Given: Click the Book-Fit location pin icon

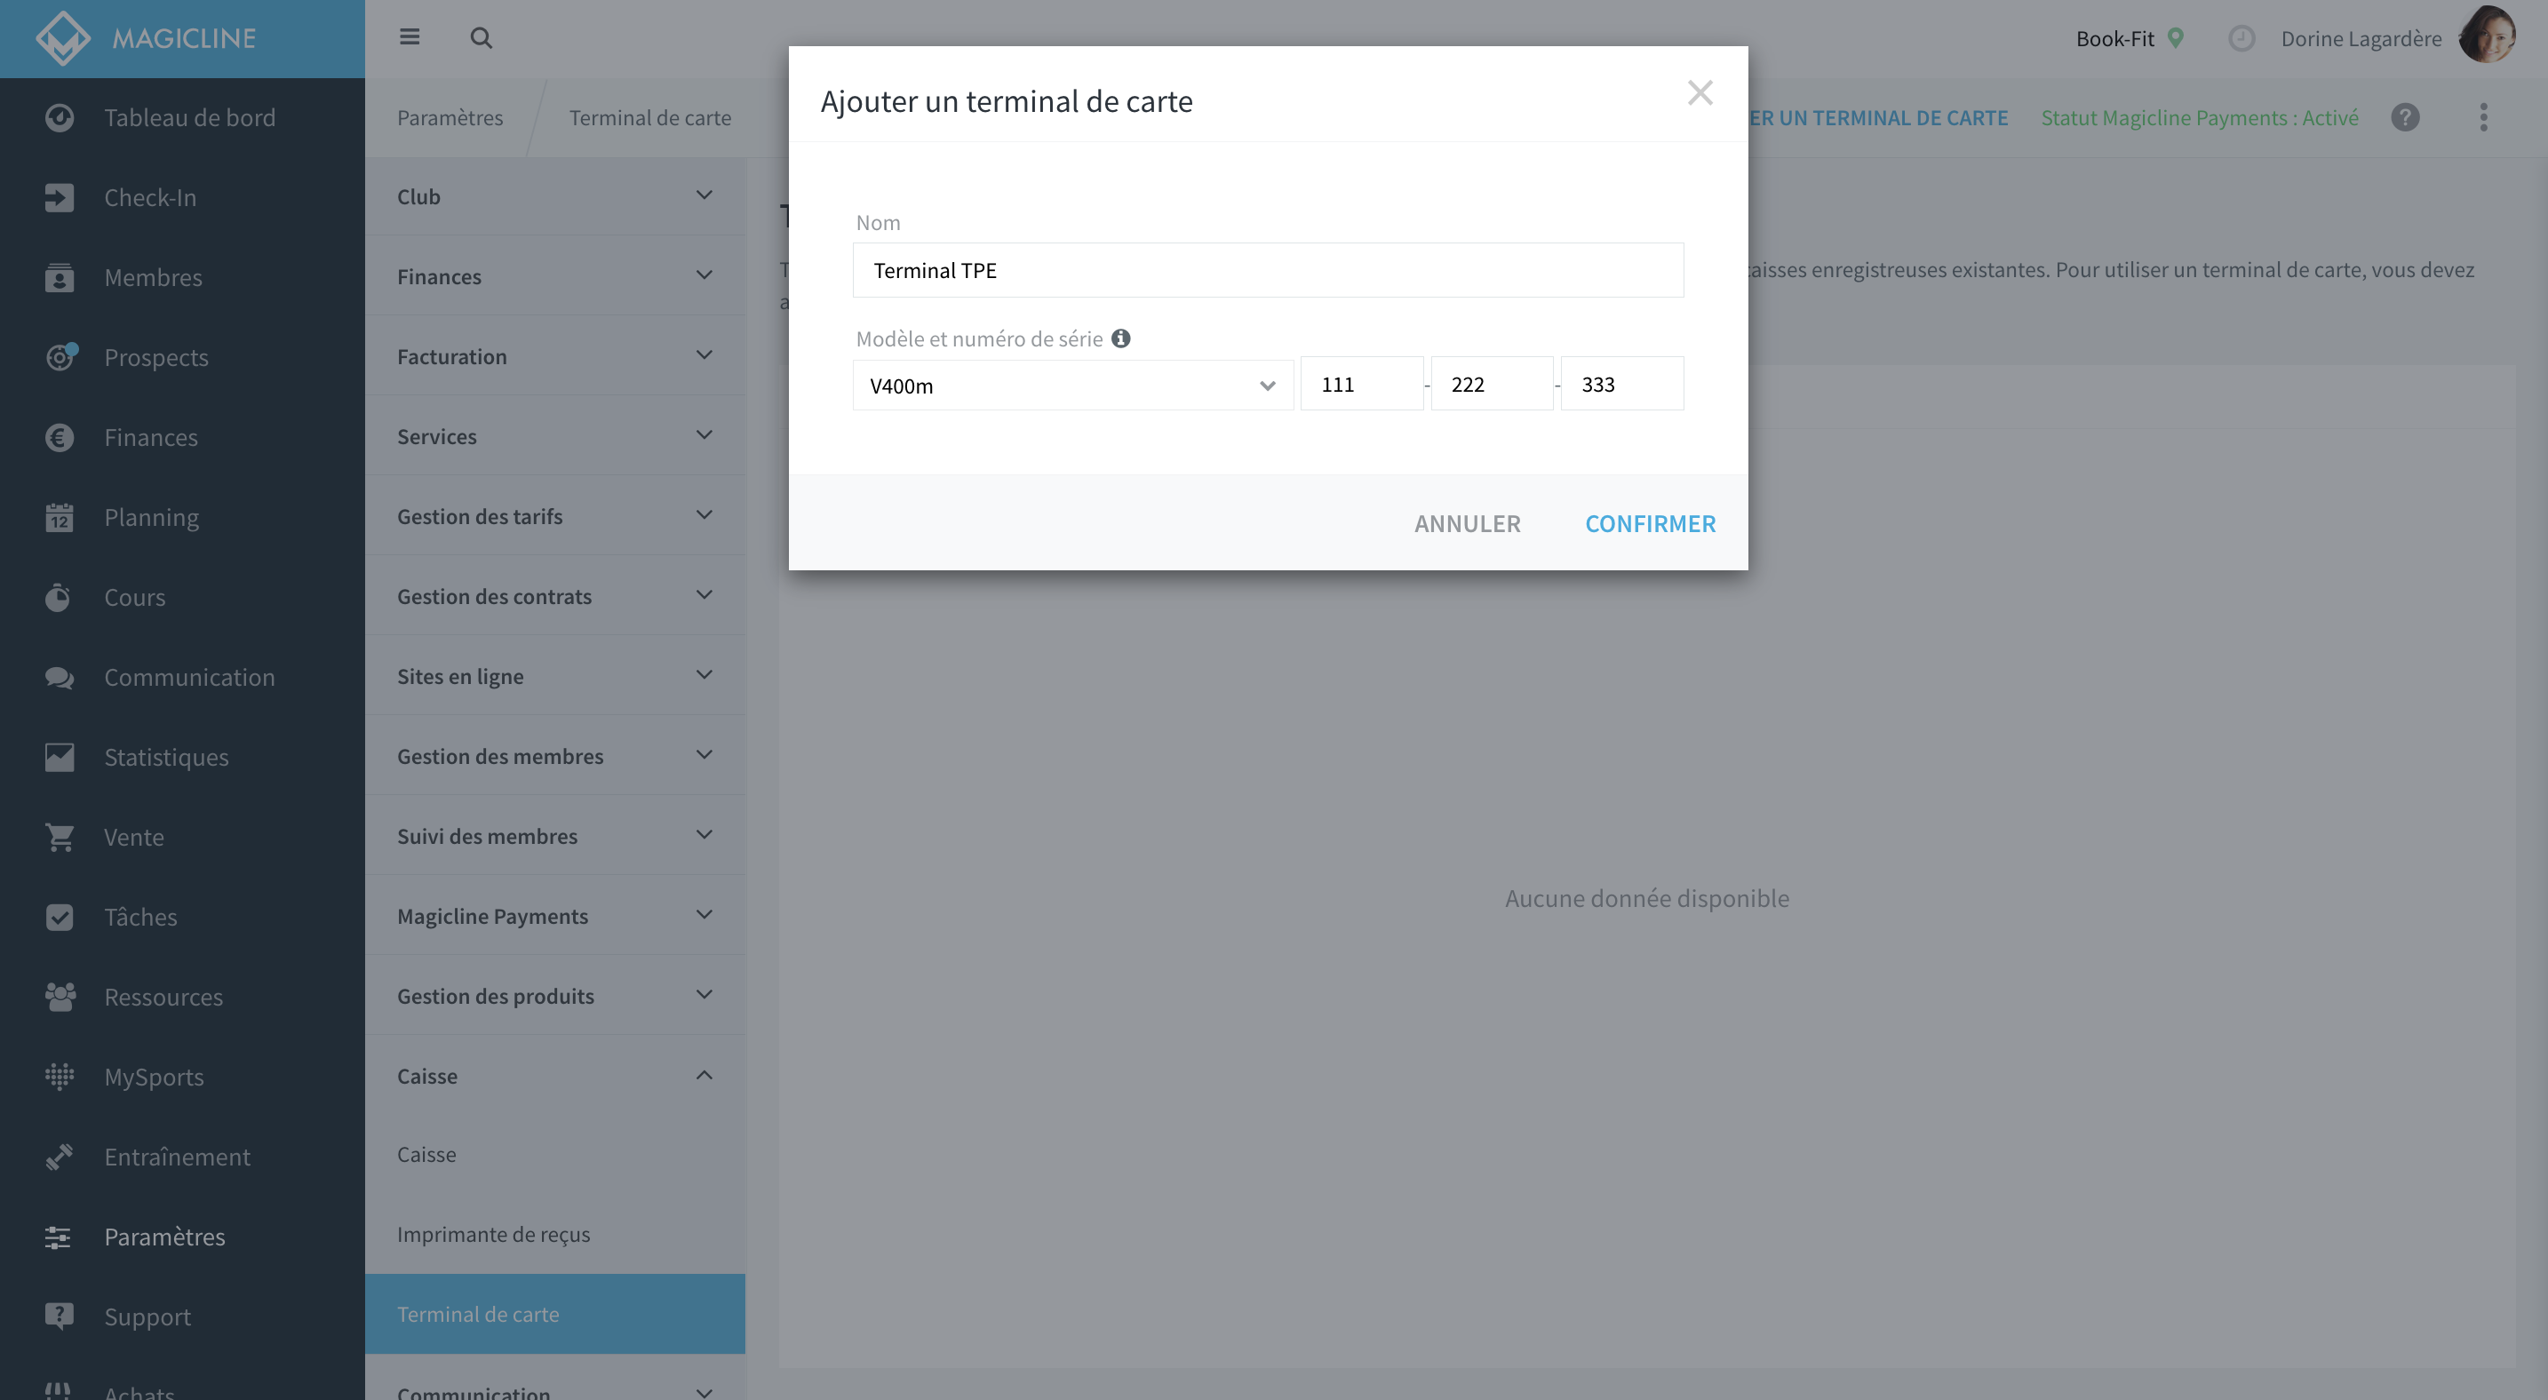Looking at the screenshot, I should click(x=2175, y=38).
